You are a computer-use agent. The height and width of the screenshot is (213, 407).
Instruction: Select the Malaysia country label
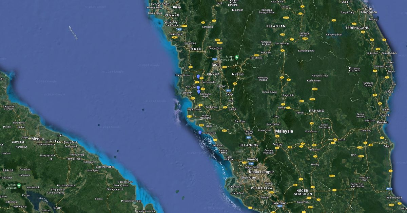coord(284,131)
